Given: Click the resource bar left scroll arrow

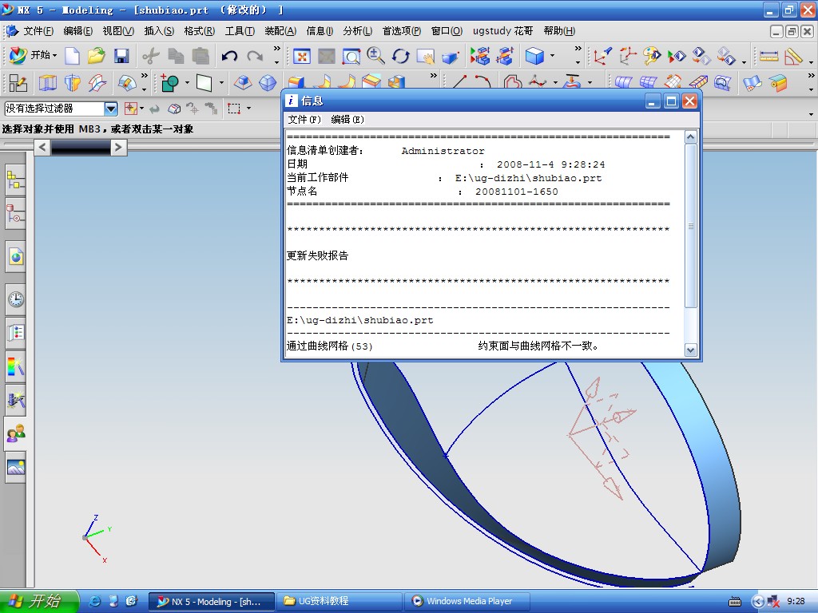Looking at the screenshot, I should [42, 148].
